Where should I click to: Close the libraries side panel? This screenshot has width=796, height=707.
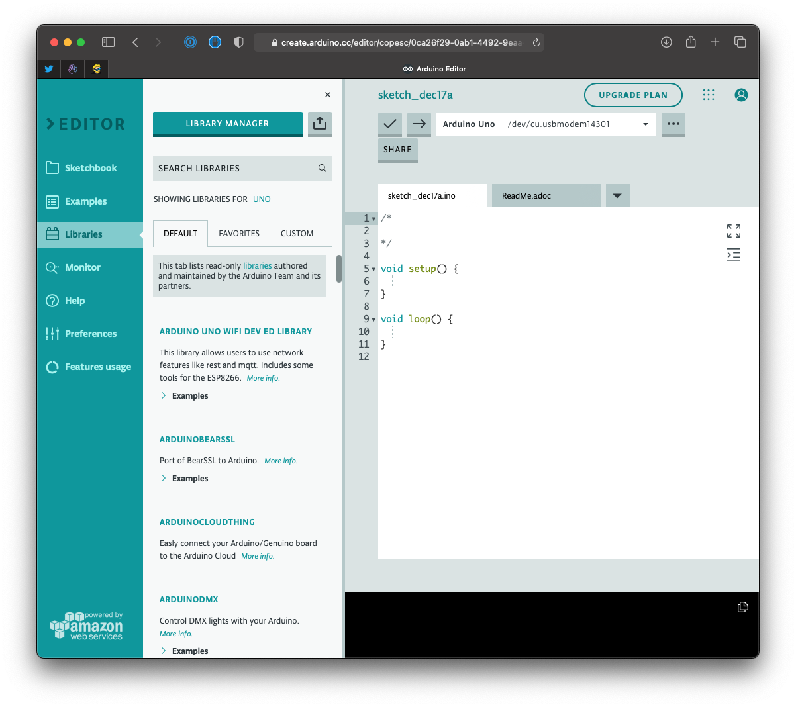(328, 95)
